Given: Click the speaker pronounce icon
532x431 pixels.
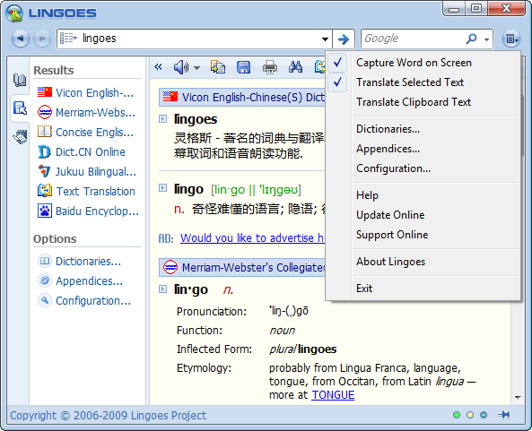Looking at the screenshot, I should 181,67.
